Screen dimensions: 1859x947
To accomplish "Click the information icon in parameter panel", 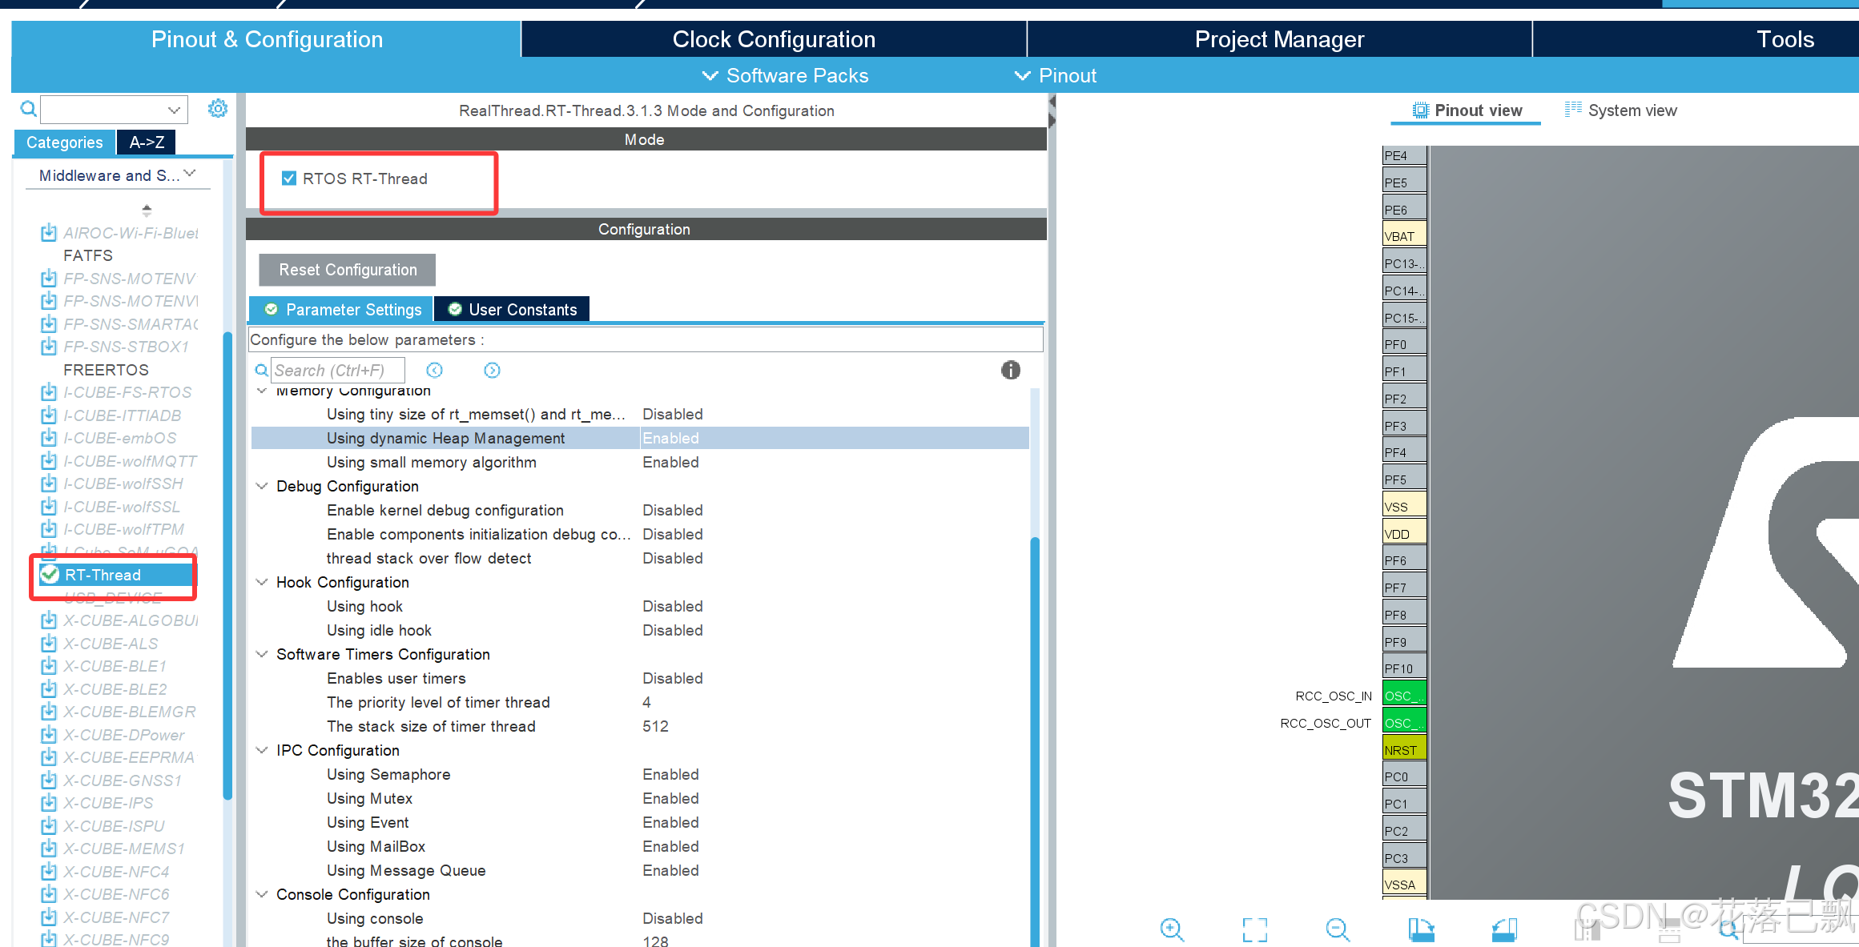I will pos(1010,370).
